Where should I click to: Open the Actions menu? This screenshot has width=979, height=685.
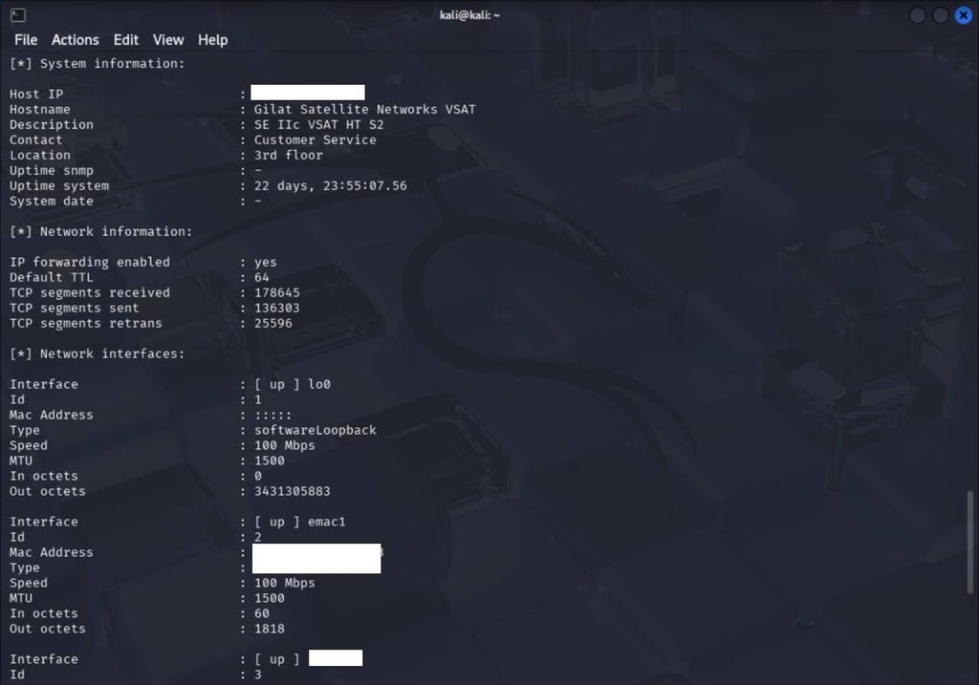pos(75,40)
